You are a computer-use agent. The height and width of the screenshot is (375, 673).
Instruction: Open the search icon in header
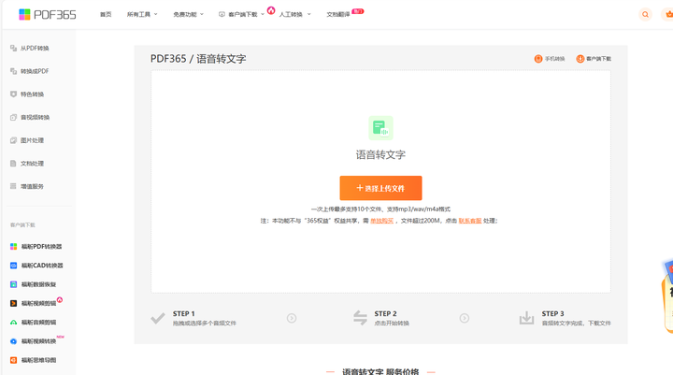point(645,15)
